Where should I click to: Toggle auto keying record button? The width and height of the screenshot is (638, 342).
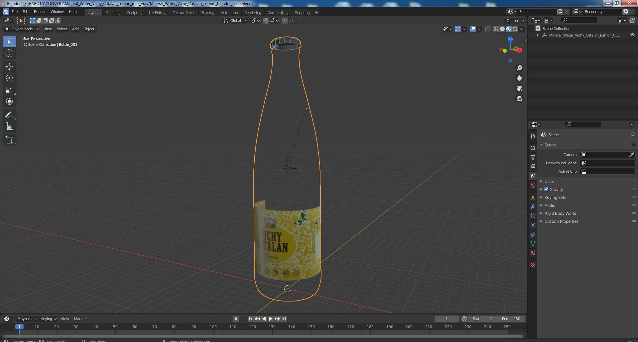point(236,319)
